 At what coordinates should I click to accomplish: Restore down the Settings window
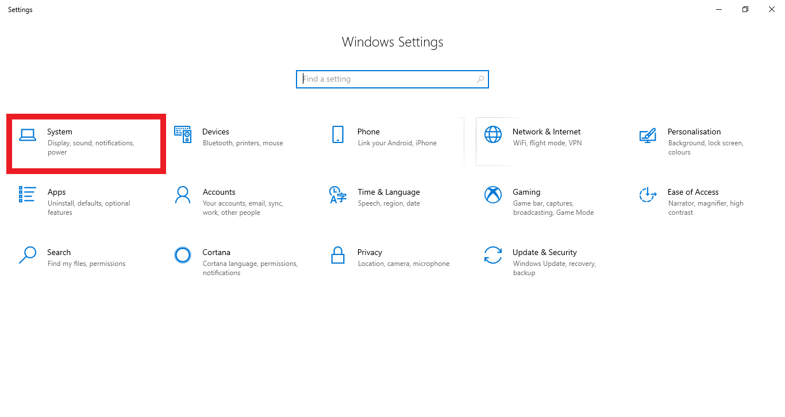(745, 9)
